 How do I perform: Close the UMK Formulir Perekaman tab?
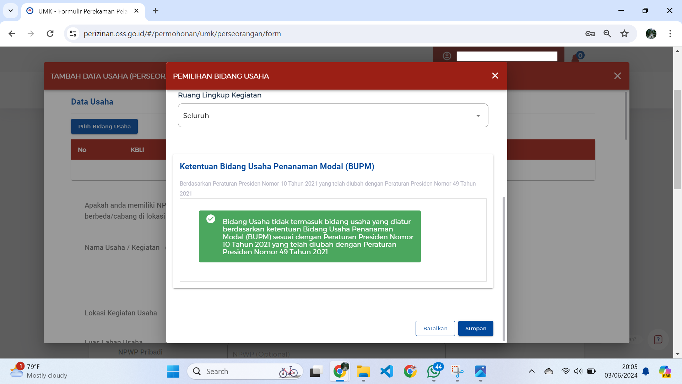pyautogui.click(x=136, y=11)
